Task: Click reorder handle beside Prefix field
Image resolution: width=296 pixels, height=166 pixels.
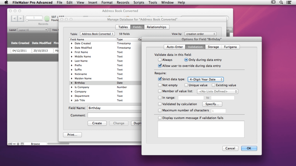Action: tap(71, 65)
